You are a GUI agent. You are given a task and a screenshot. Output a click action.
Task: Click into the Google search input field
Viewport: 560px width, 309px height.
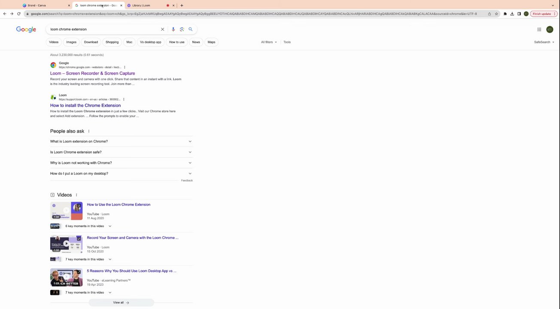(x=103, y=29)
